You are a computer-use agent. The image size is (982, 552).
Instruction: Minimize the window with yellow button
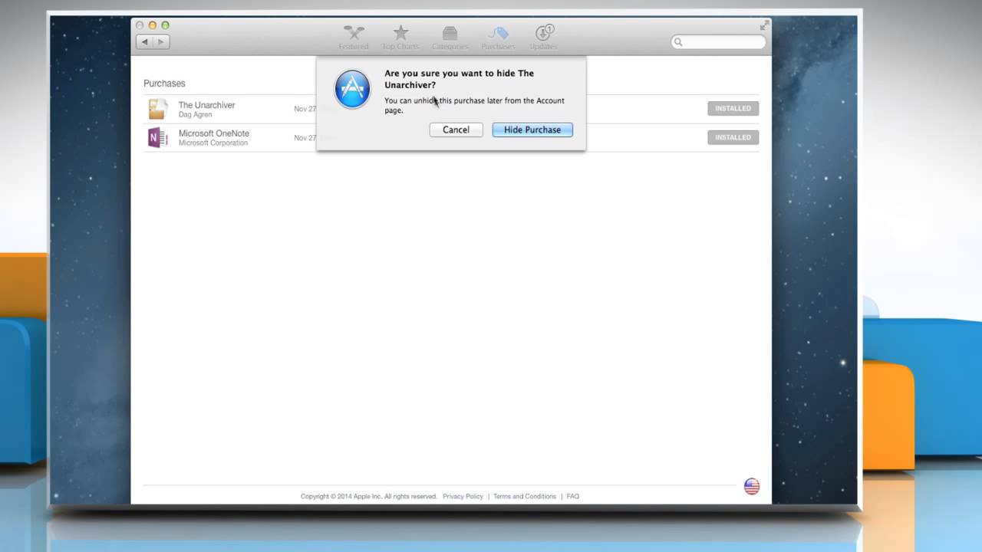(152, 25)
